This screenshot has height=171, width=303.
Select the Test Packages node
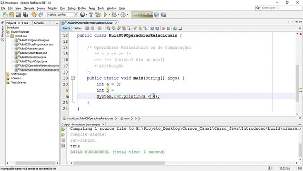pyautogui.click(x=19, y=74)
